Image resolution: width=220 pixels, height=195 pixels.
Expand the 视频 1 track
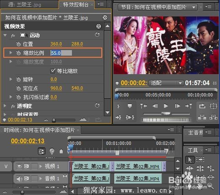click(x=41, y=166)
